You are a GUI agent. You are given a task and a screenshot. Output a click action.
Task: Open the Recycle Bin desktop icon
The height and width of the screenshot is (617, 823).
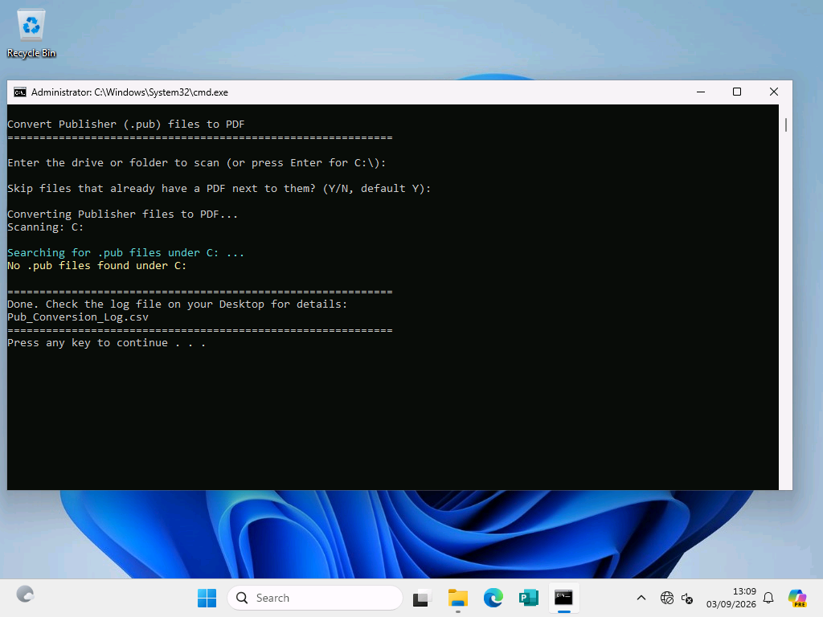point(31,34)
